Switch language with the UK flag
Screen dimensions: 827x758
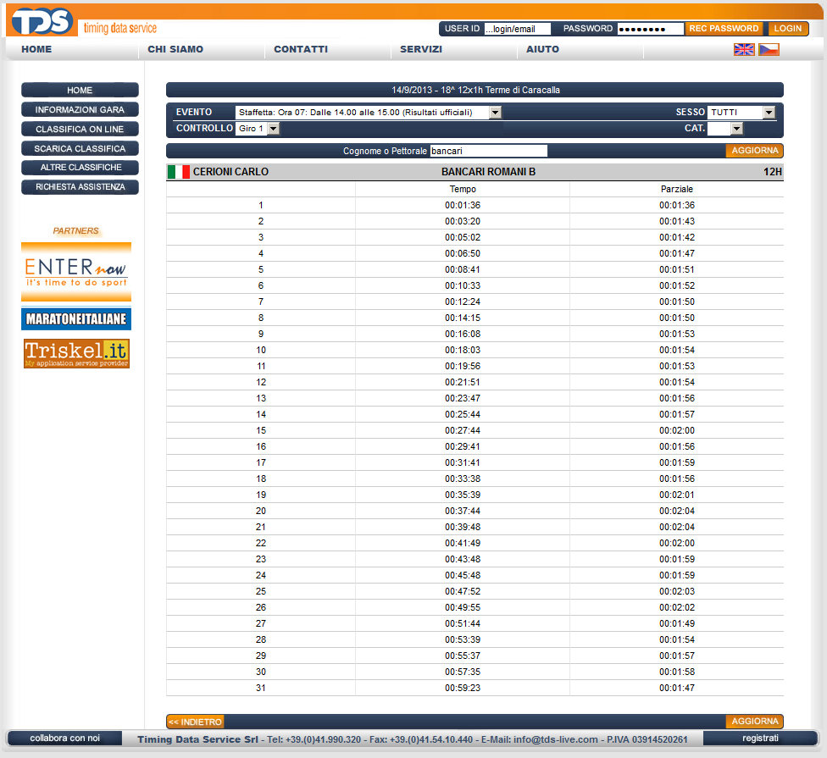coord(744,50)
